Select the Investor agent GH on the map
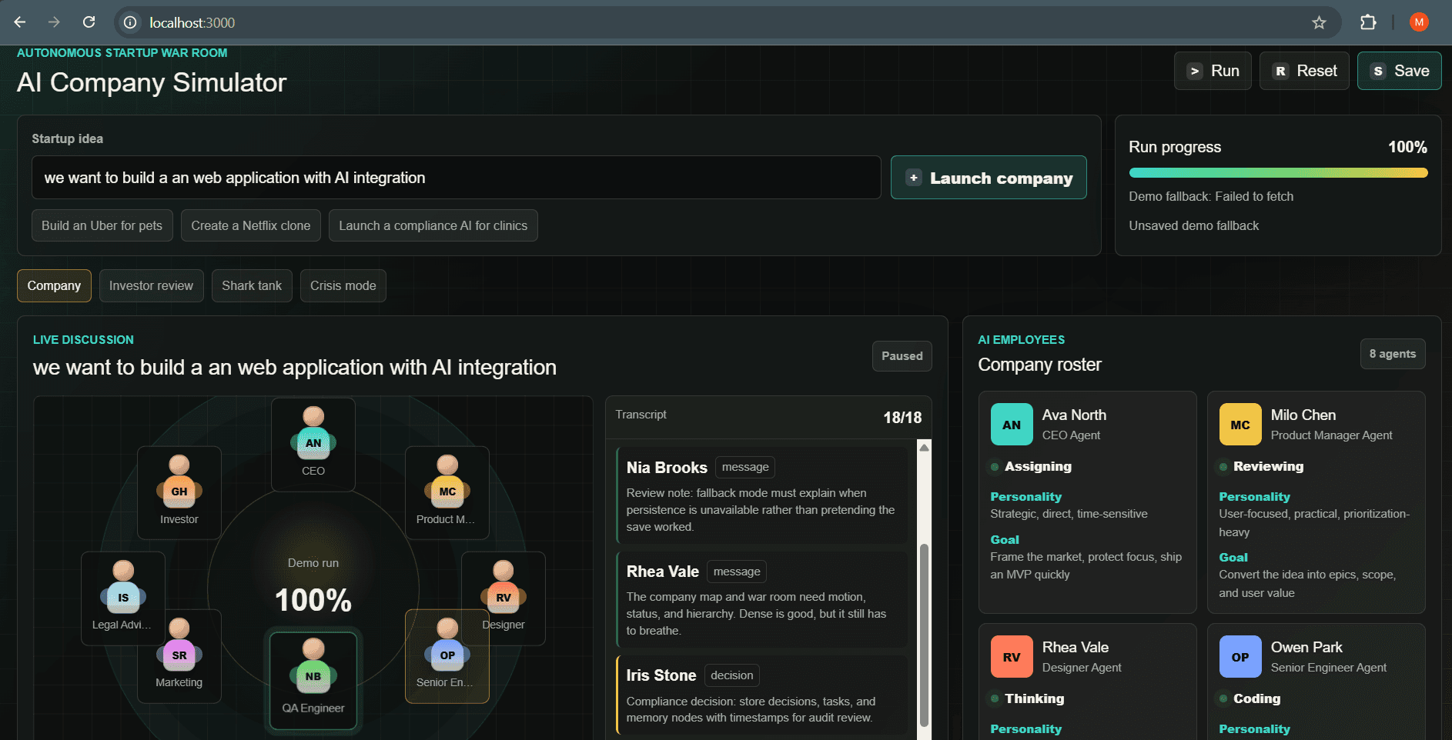 [x=179, y=492]
